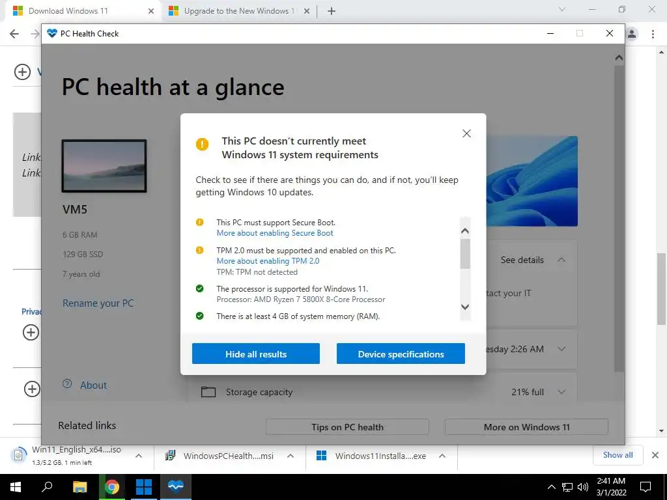Open File Explorer from taskbar
The width and height of the screenshot is (667, 500).
coord(79,487)
